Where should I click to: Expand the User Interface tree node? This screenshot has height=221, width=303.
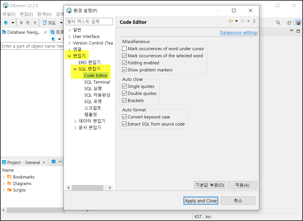click(70, 37)
